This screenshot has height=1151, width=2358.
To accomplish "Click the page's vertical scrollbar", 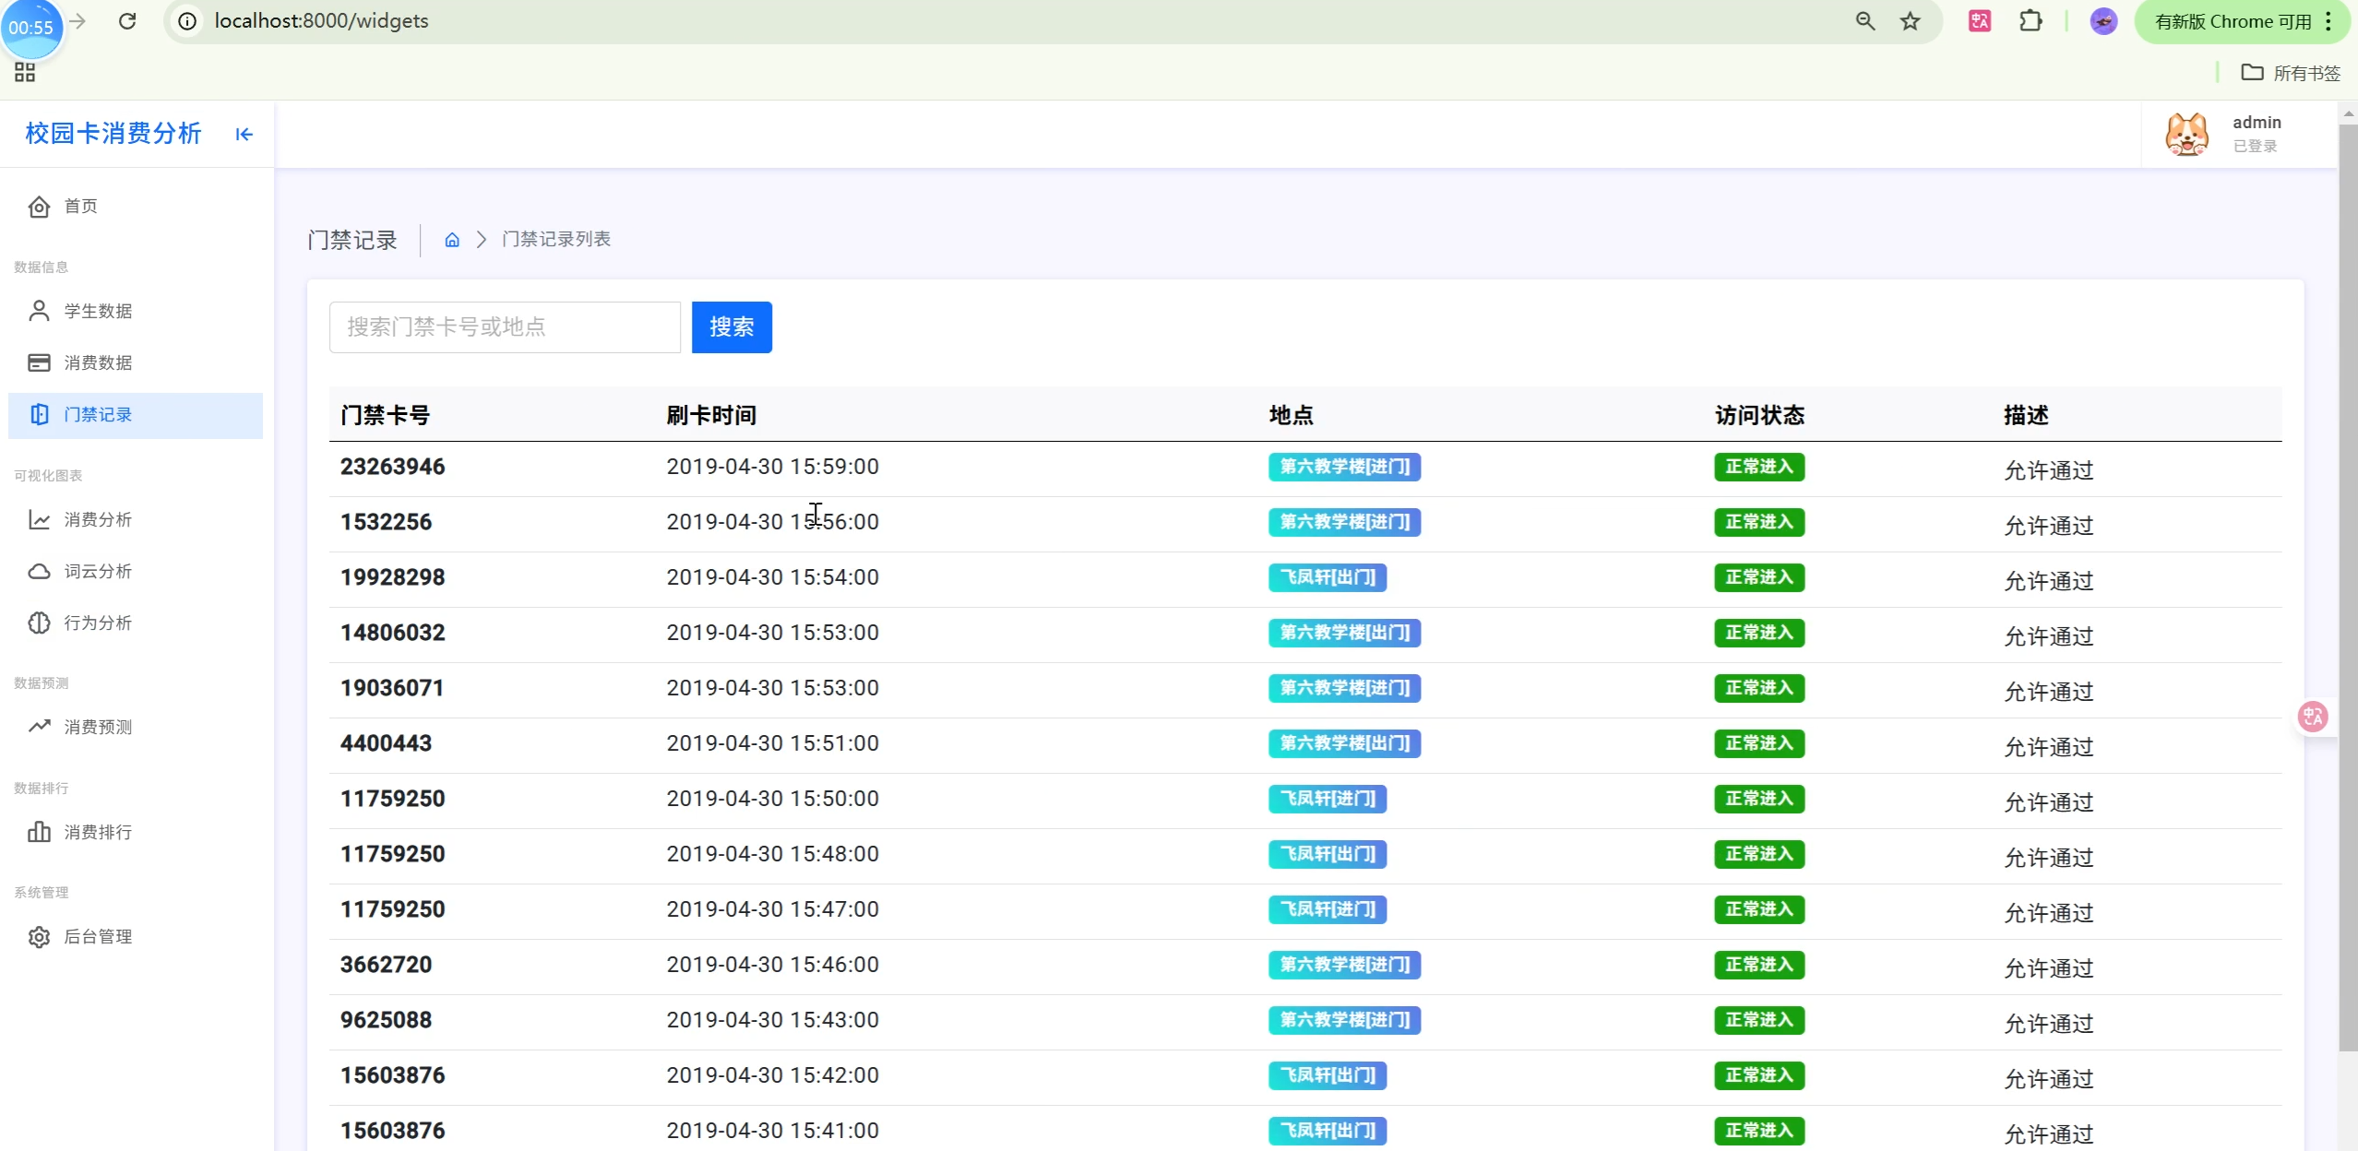I will click(2348, 590).
